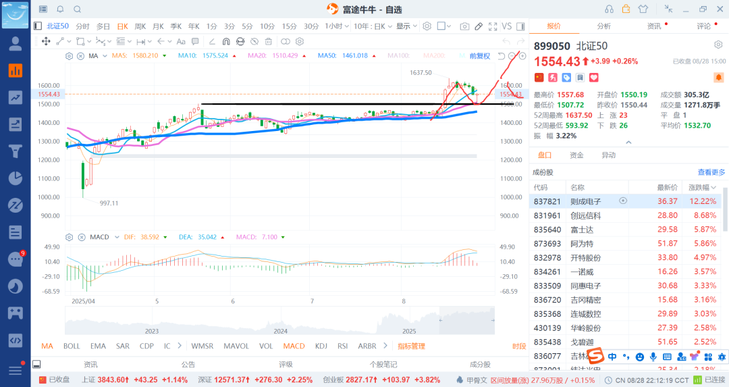Select the drawing pencil tool
This screenshot has width=729, height=387.
tap(479, 26)
